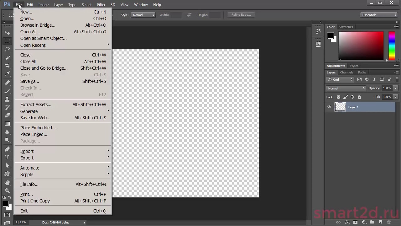
Task: Toggle smart object layer filter
Action: point(389,79)
